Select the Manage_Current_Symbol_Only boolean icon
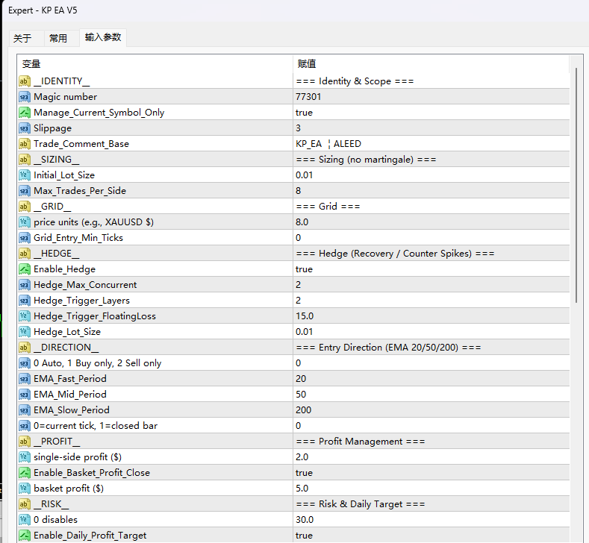This screenshot has width=589, height=543. pos(24,113)
